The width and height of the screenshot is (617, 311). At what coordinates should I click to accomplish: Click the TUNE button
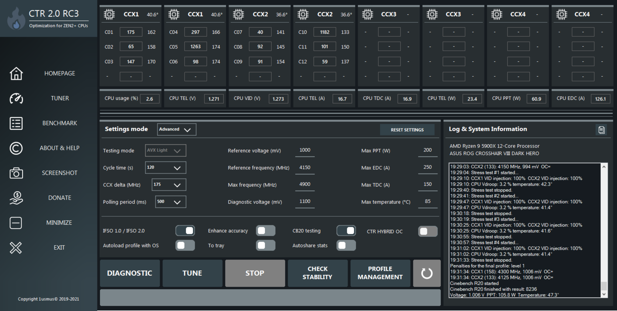click(192, 273)
